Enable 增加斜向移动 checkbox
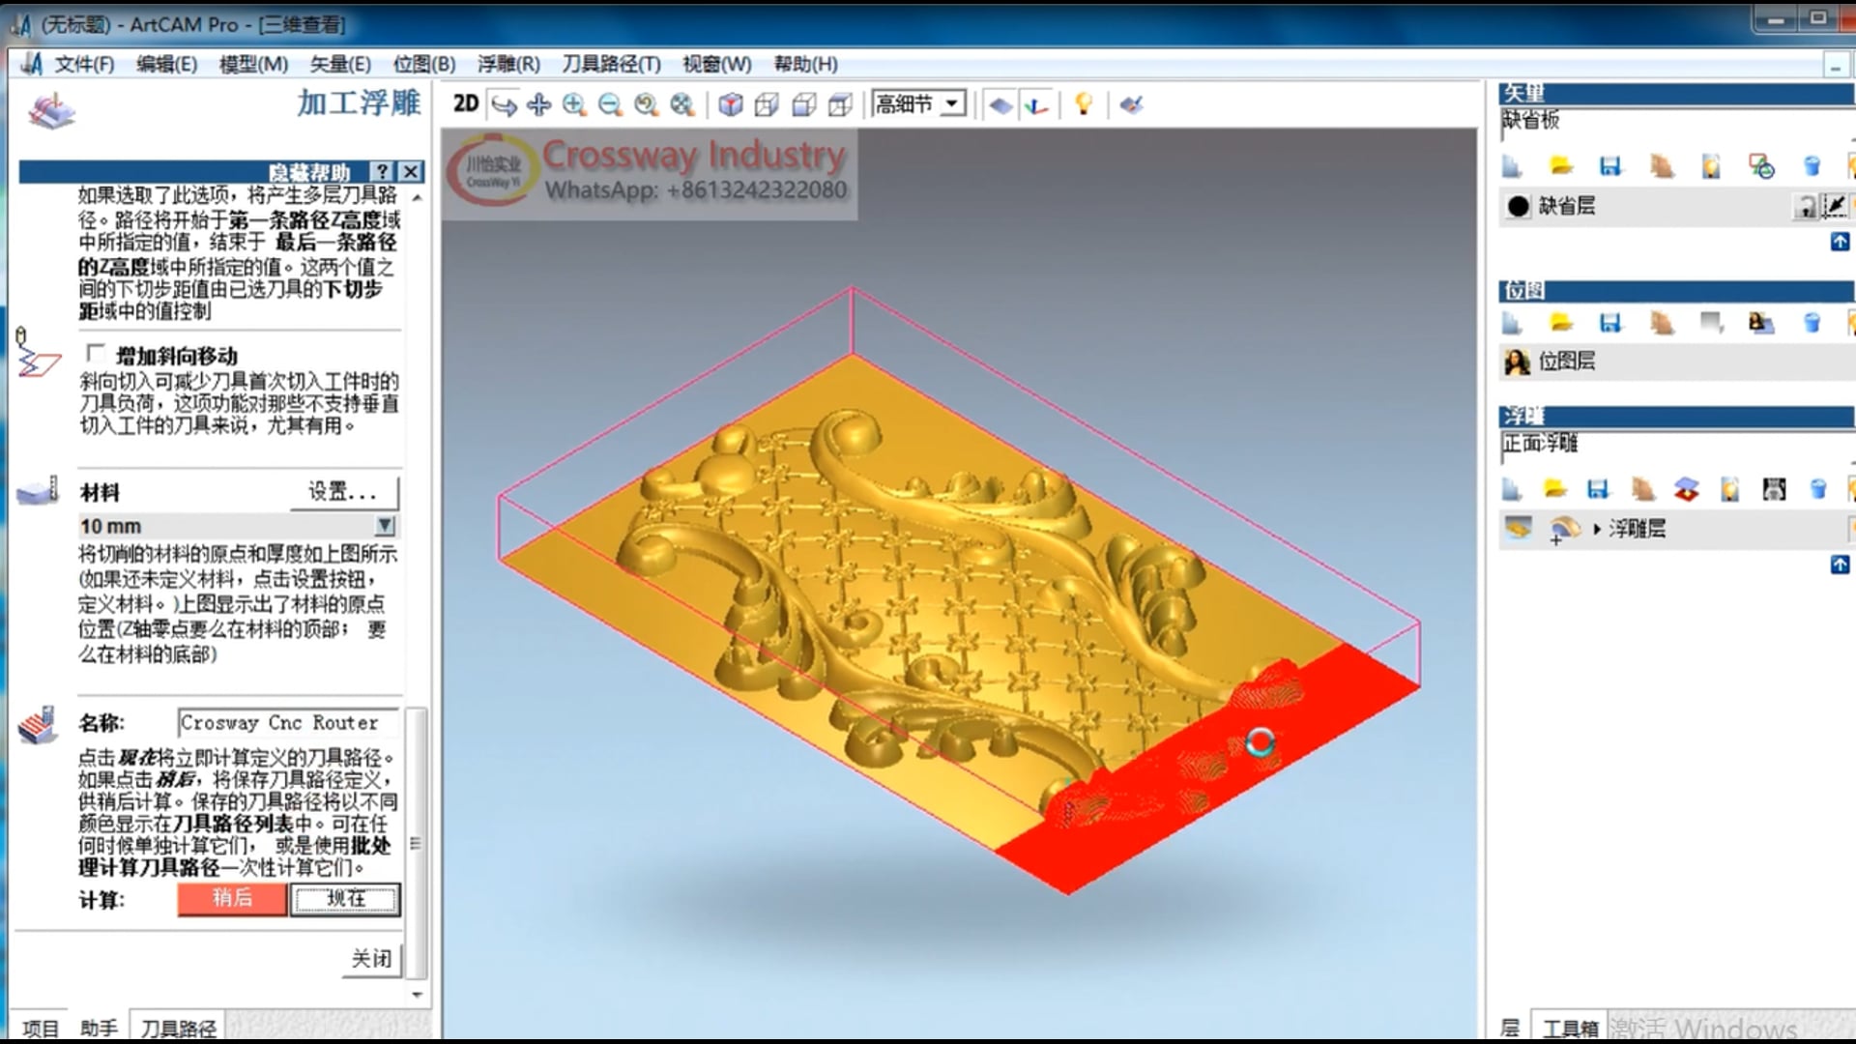The image size is (1856, 1044). pos(96,354)
